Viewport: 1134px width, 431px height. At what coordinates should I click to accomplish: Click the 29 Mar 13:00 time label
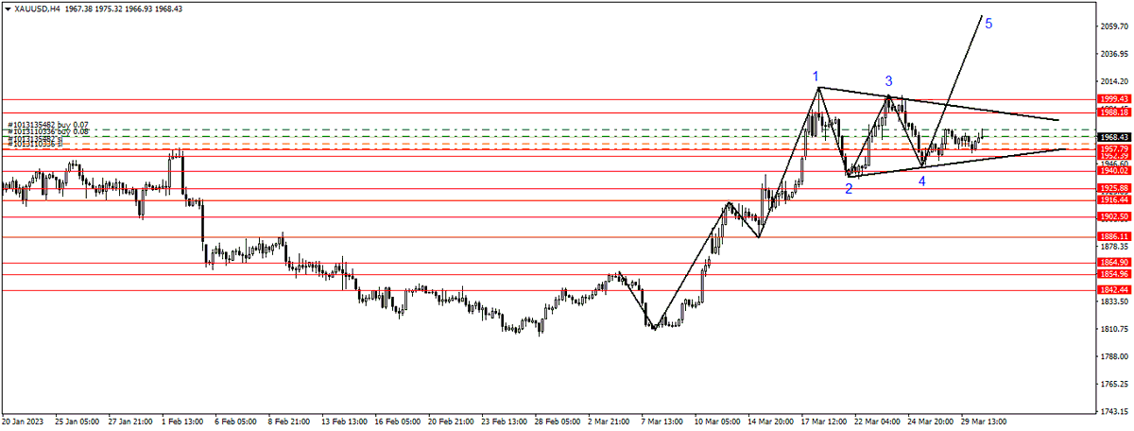[985, 422]
